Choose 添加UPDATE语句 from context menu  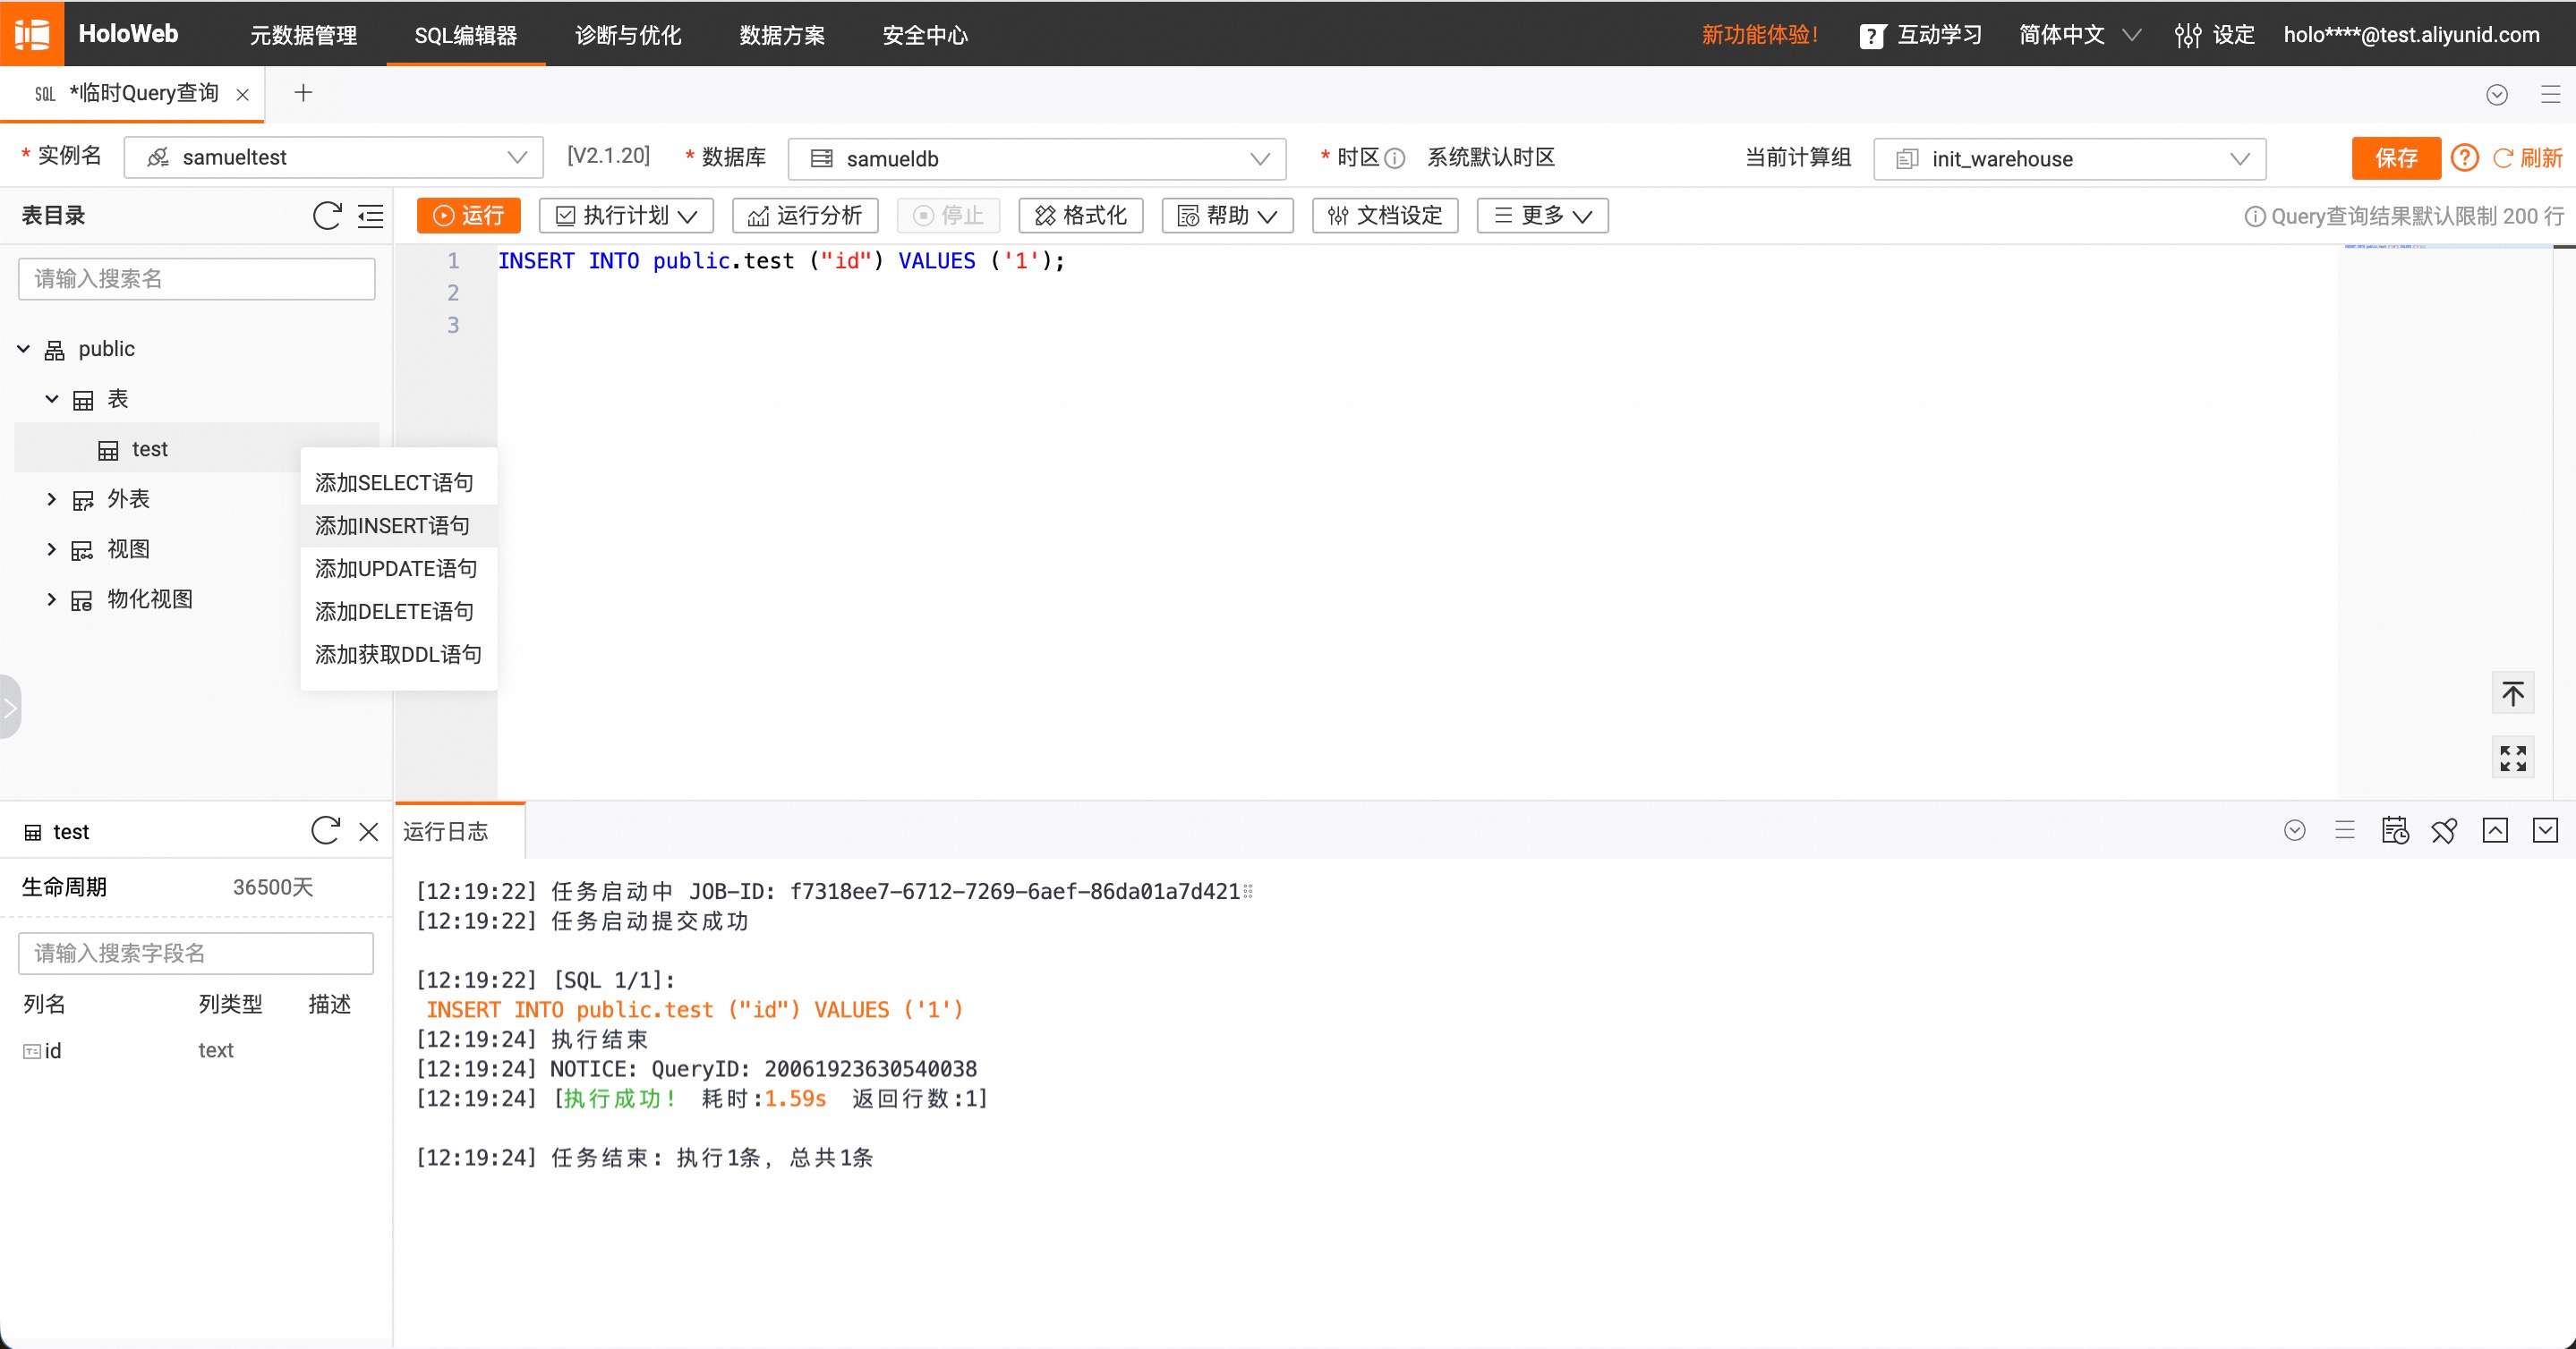[398, 569]
